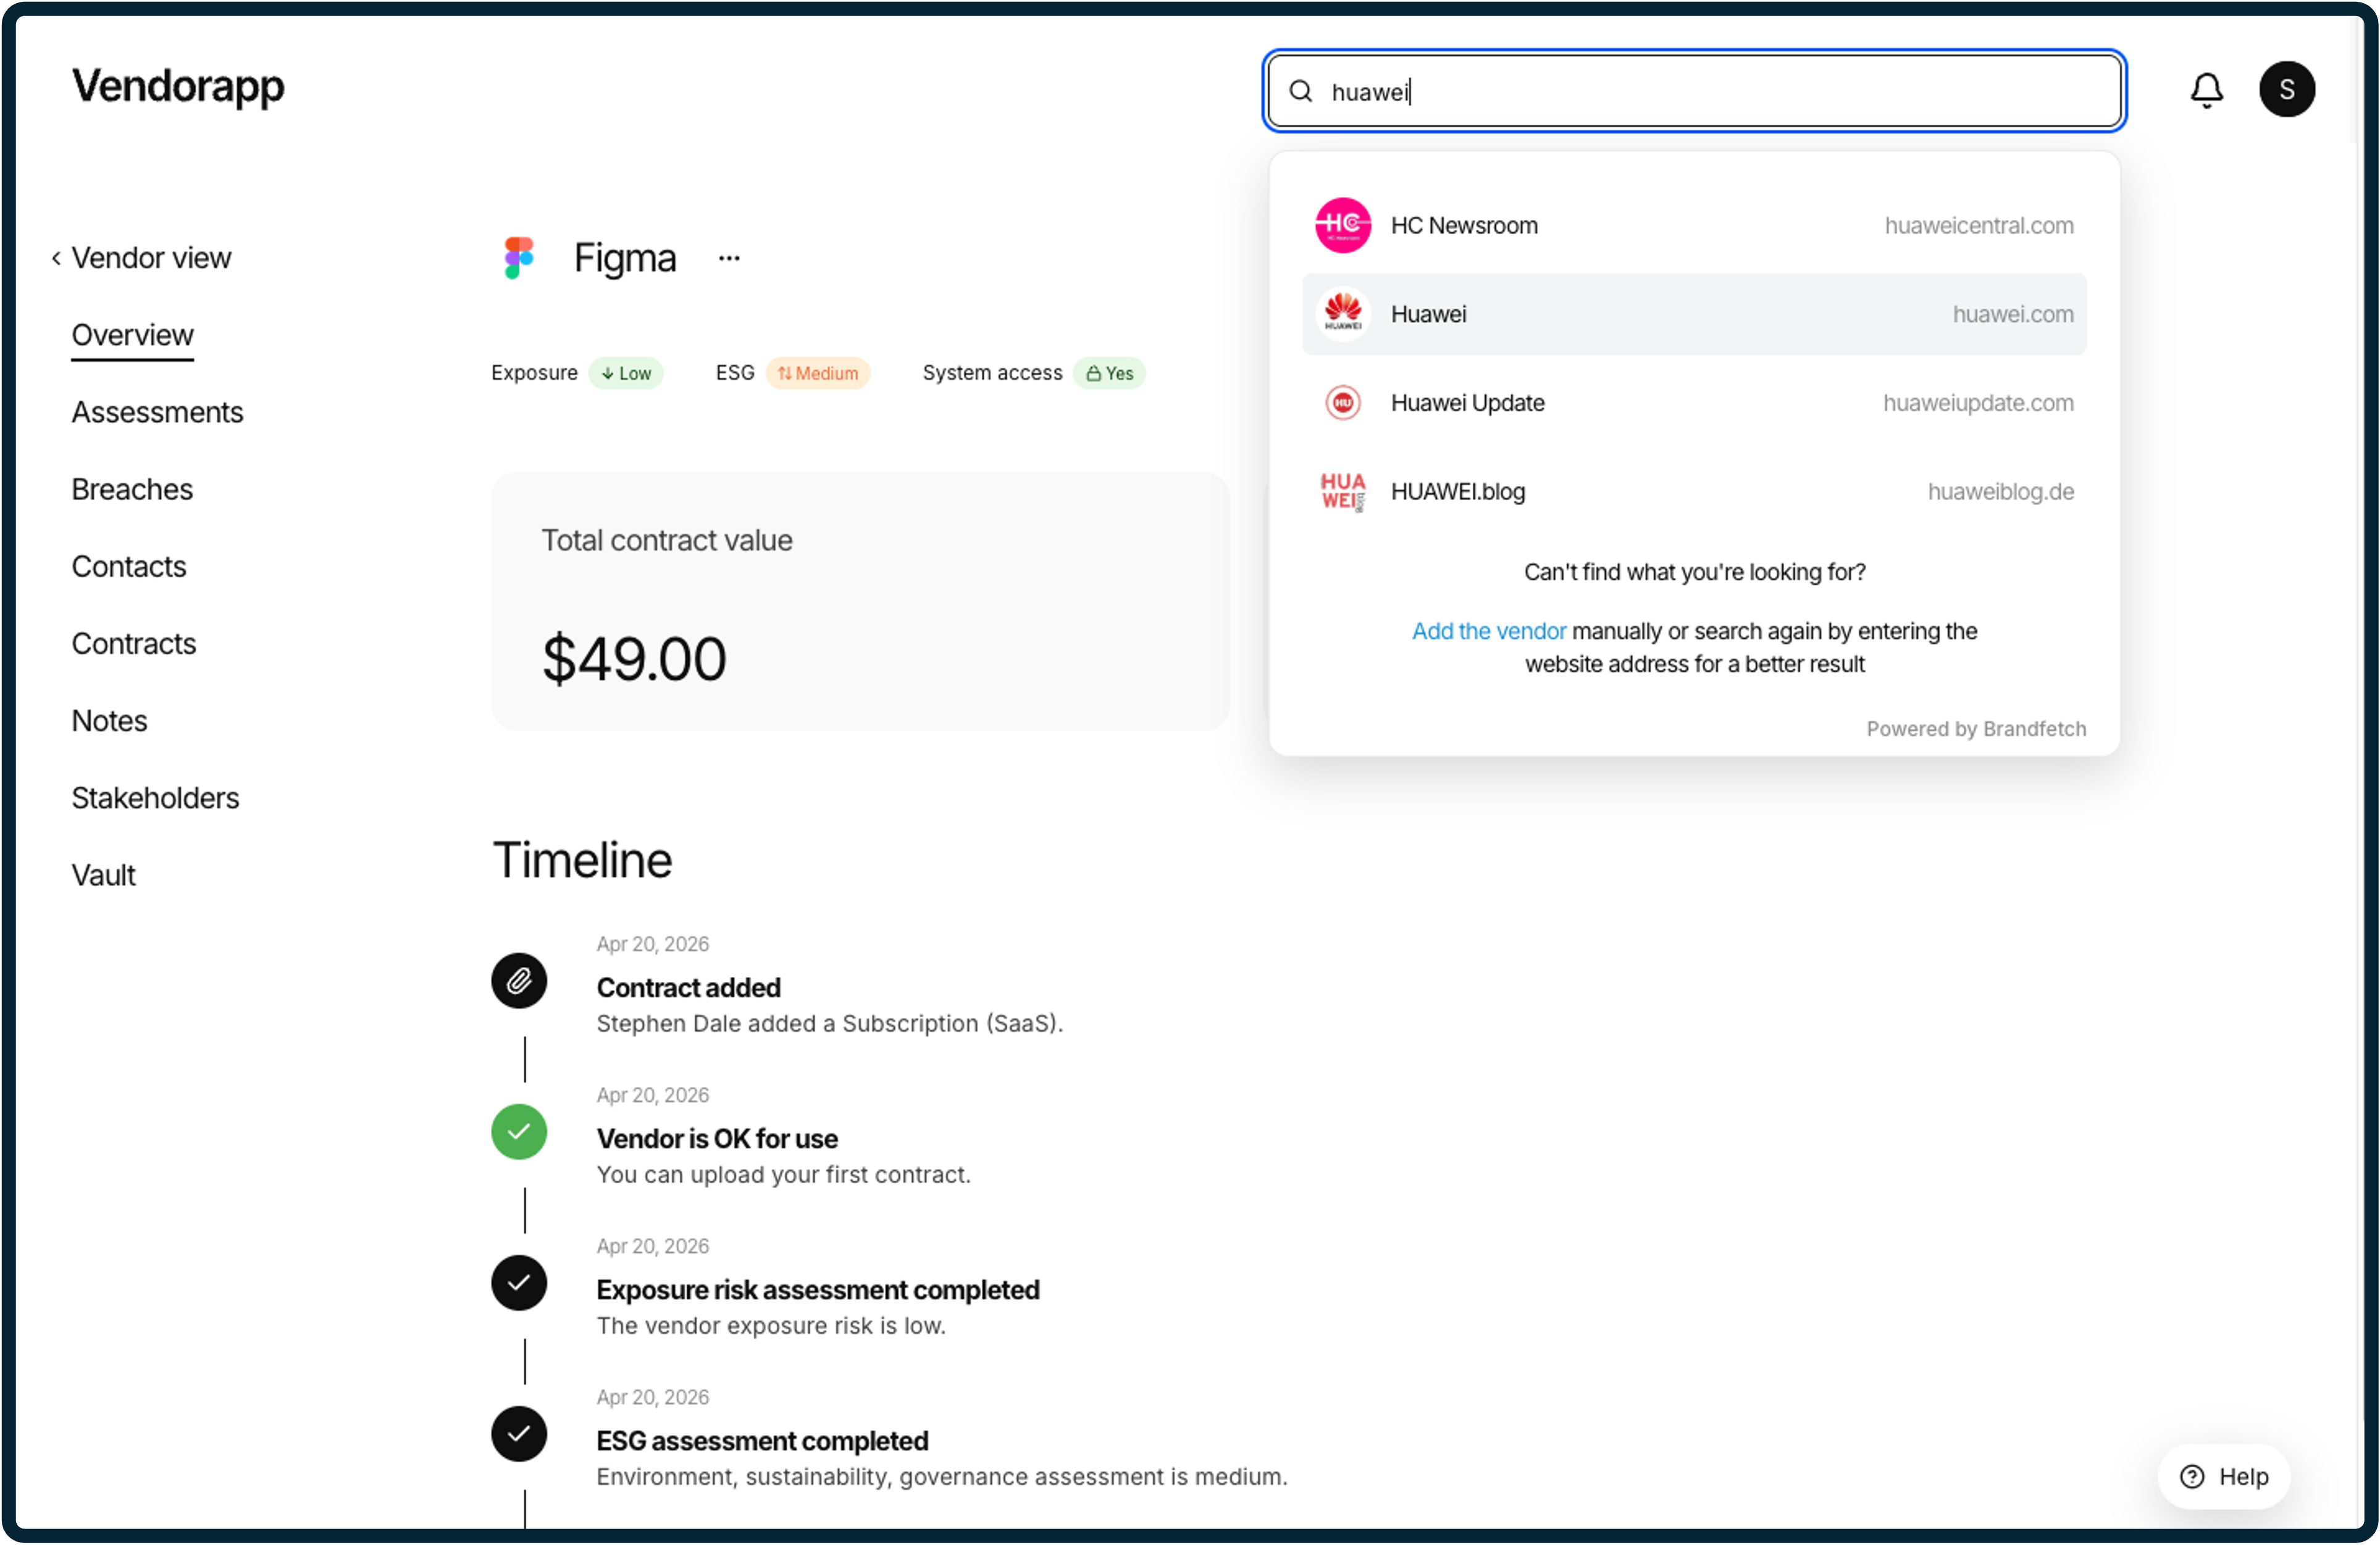The image size is (2380, 1545).
Task: Click the Figma logo icon
Action: click(x=518, y=258)
